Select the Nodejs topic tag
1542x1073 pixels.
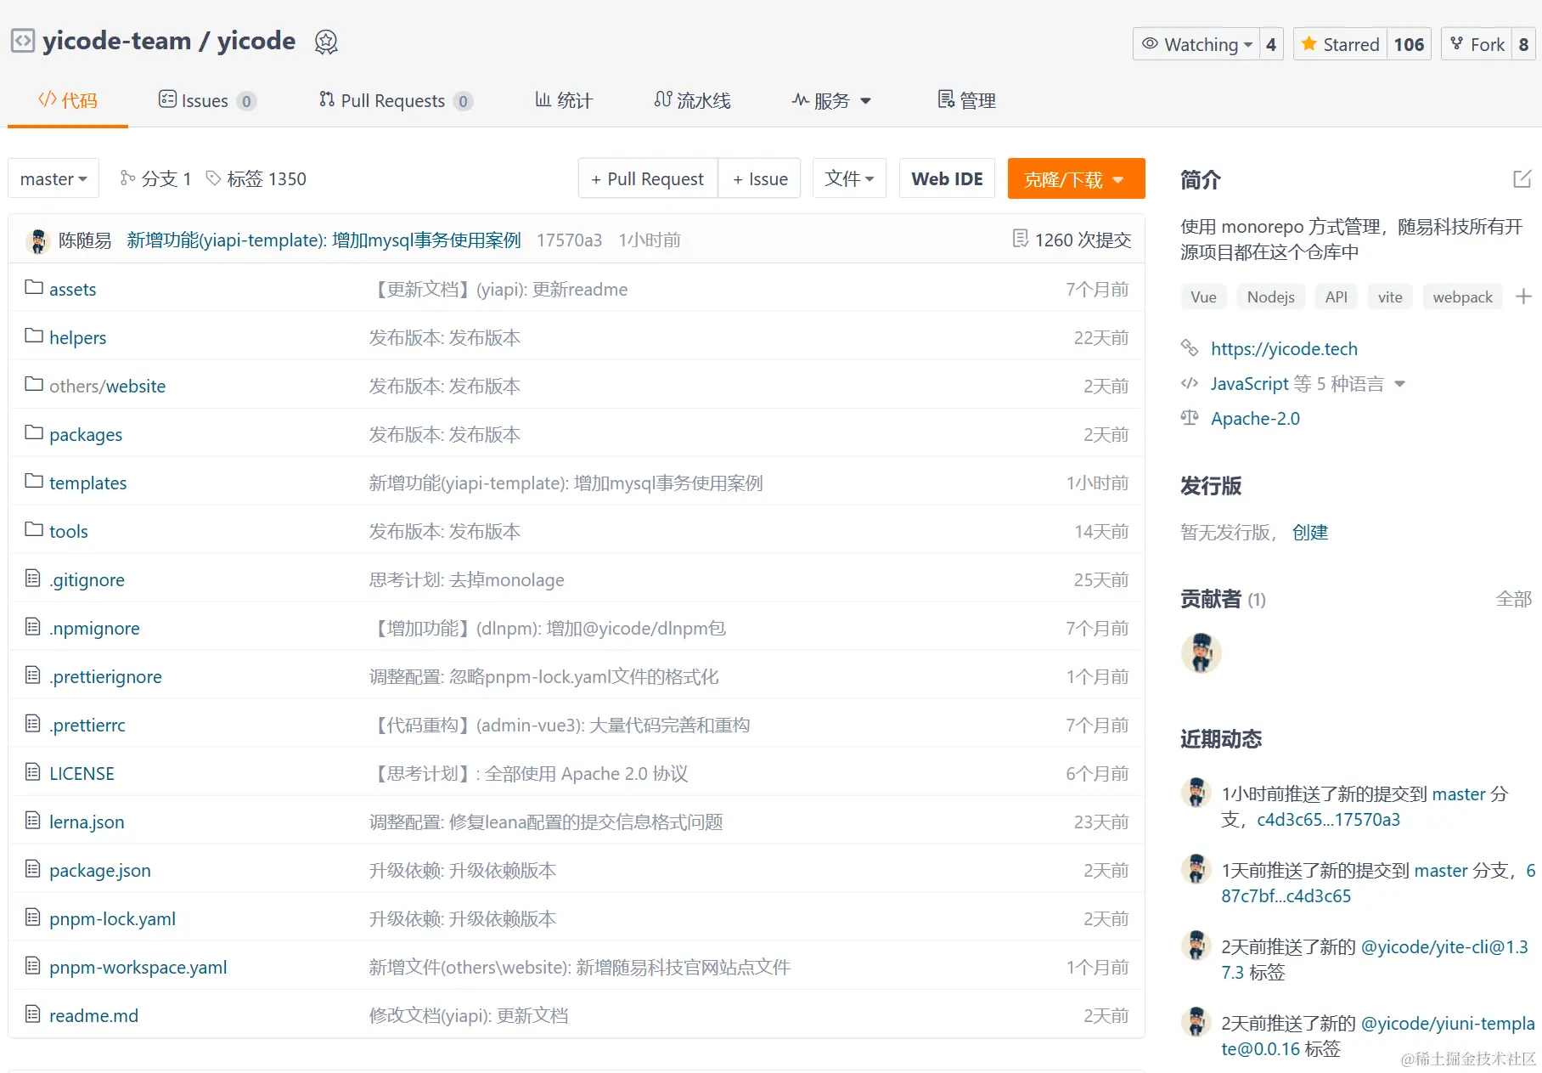click(1270, 296)
